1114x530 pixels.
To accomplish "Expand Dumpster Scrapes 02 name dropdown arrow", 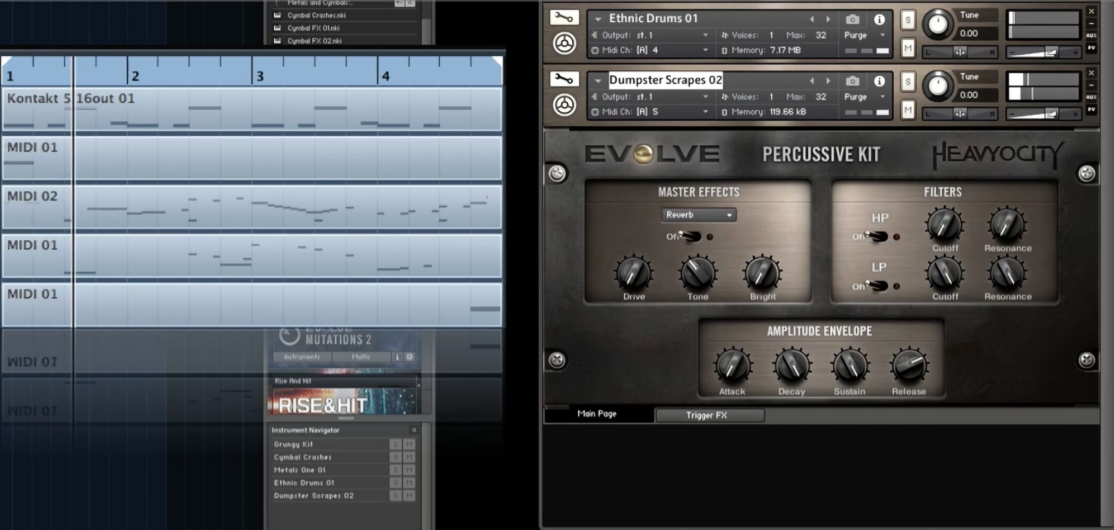I will click(598, 81).
